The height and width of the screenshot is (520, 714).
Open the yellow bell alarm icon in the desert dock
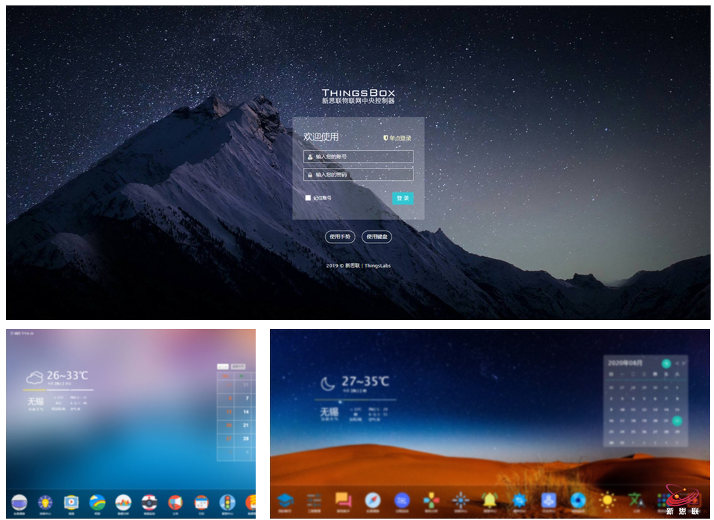pos(490,500)
